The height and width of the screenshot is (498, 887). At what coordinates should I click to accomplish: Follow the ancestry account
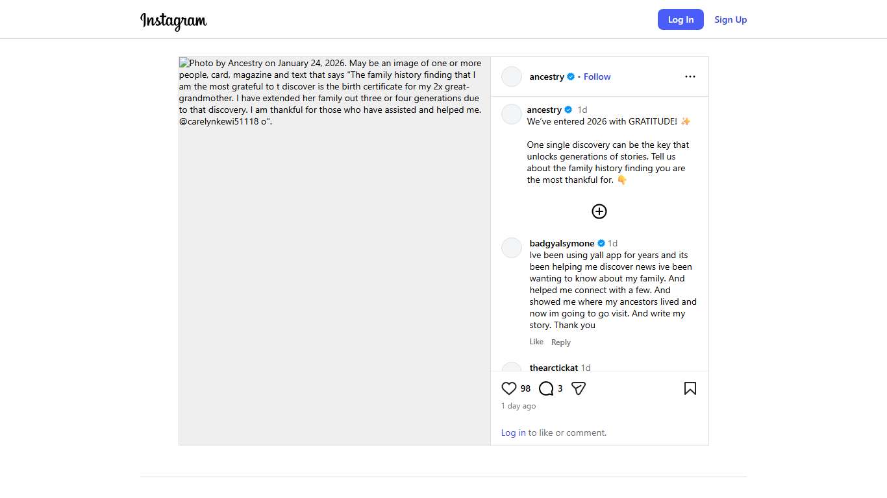point(597,77)
